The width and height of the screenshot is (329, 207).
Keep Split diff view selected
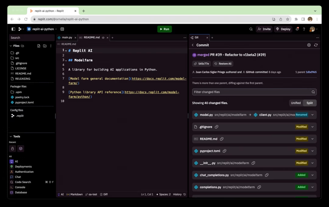(x=310, y=103)
